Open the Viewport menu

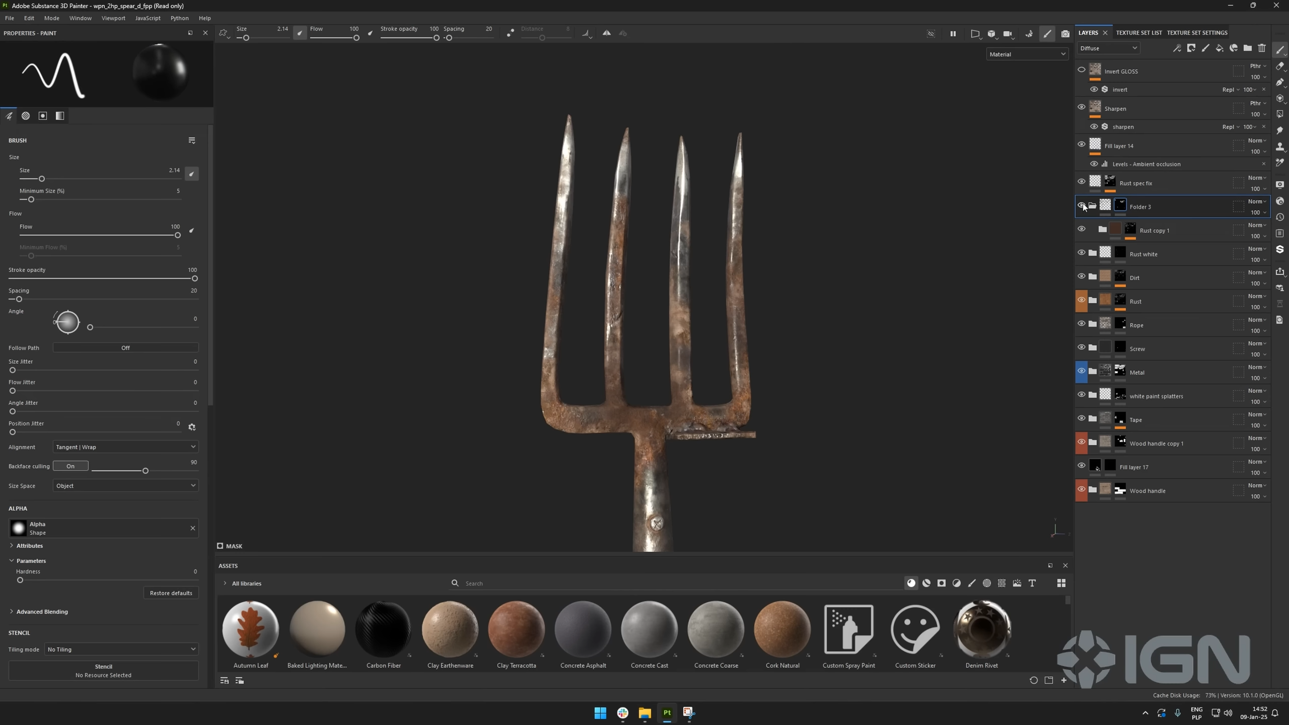113,18
